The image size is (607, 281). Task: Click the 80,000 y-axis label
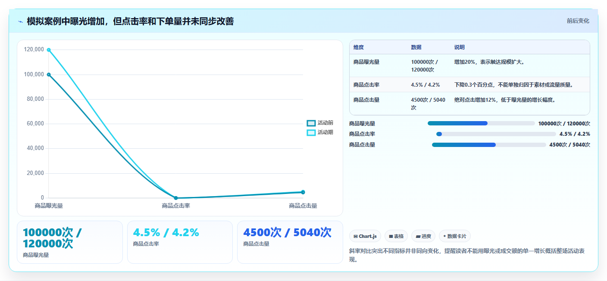pos(36,99)
